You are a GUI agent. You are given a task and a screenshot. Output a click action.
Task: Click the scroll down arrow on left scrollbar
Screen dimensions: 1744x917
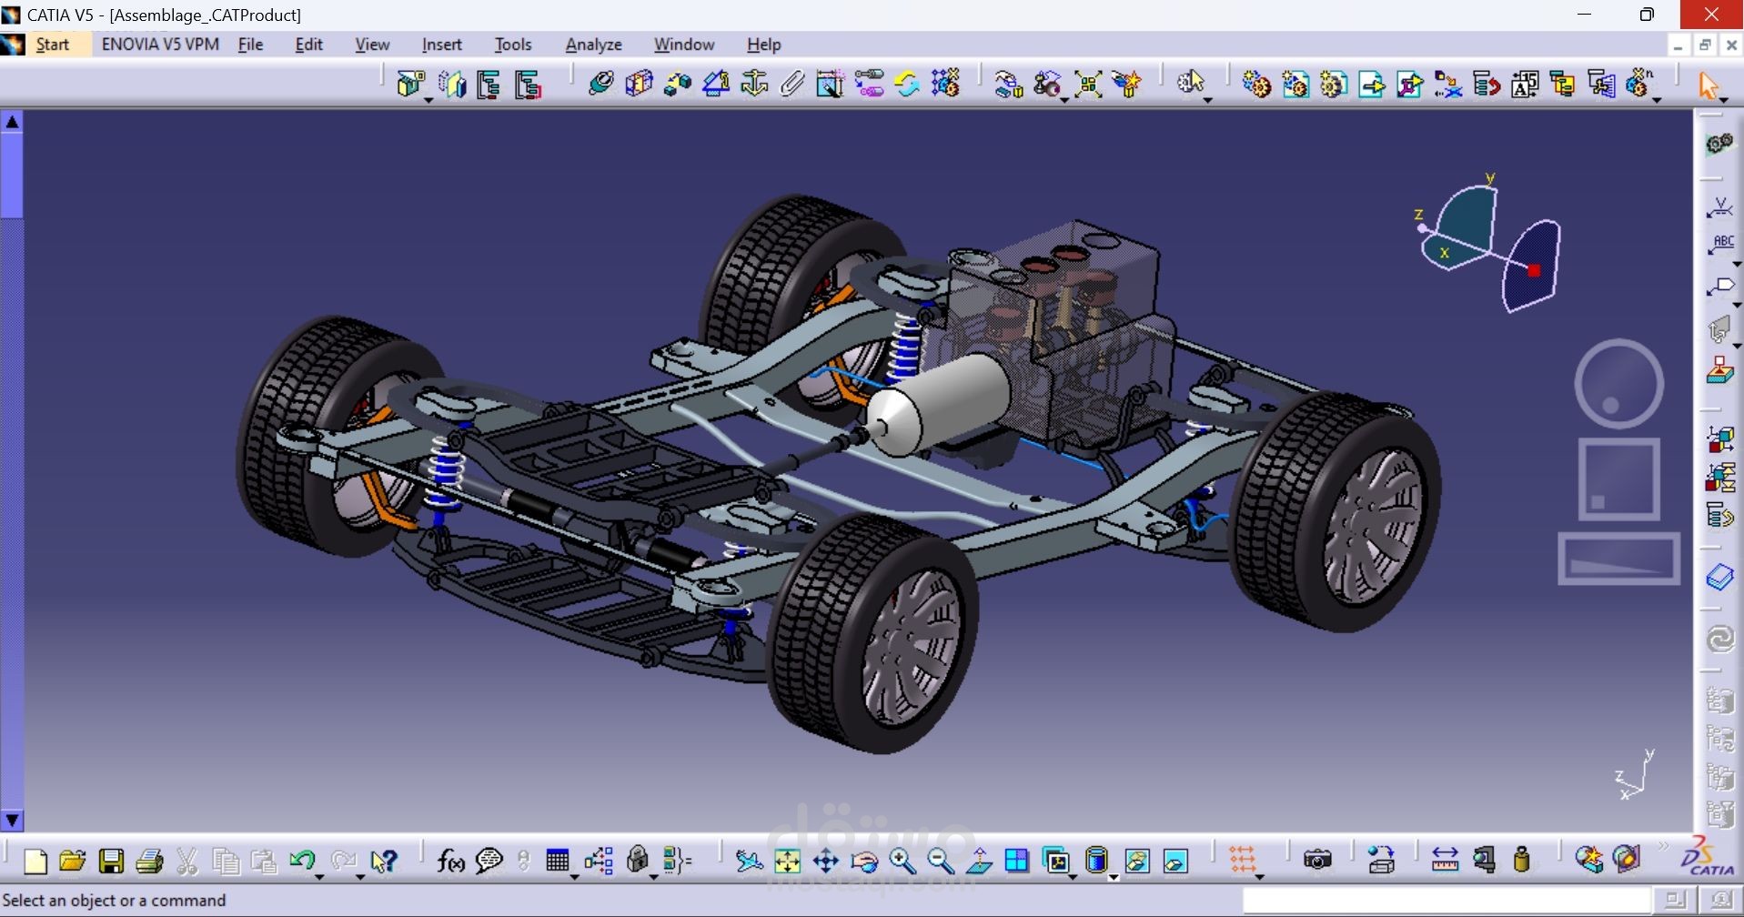(x=12, y=821)
